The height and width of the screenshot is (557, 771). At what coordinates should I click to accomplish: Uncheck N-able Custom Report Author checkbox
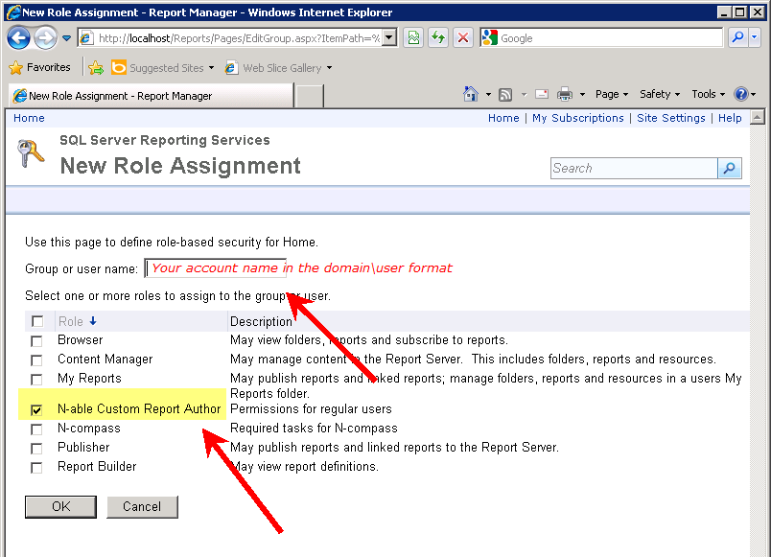[36, 409]
